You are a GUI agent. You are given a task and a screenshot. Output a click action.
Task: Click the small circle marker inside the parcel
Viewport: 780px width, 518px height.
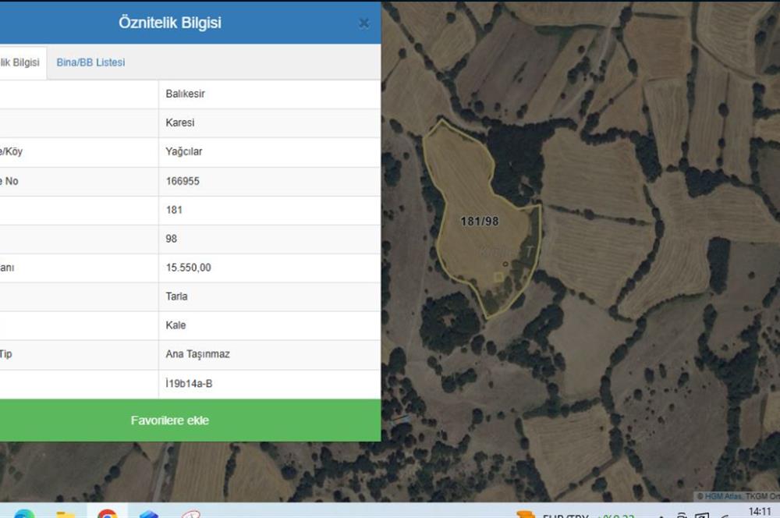(505, 264)
